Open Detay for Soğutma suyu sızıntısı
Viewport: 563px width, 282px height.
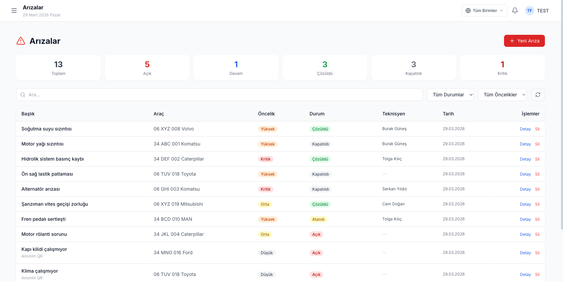click(x=525, y=129)
